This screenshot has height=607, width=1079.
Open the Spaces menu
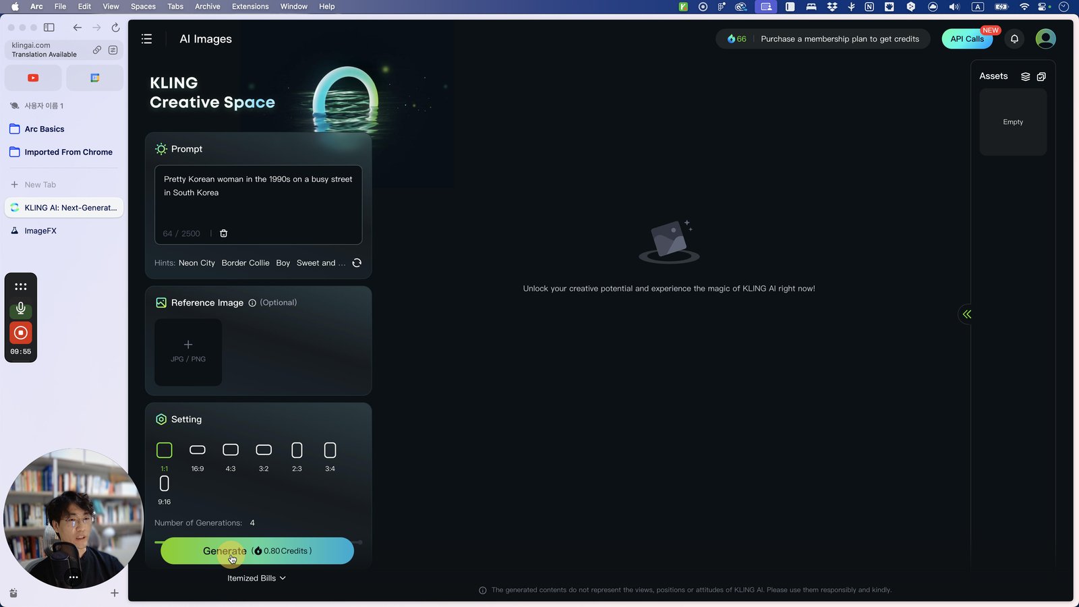click(x=143, y=7)
